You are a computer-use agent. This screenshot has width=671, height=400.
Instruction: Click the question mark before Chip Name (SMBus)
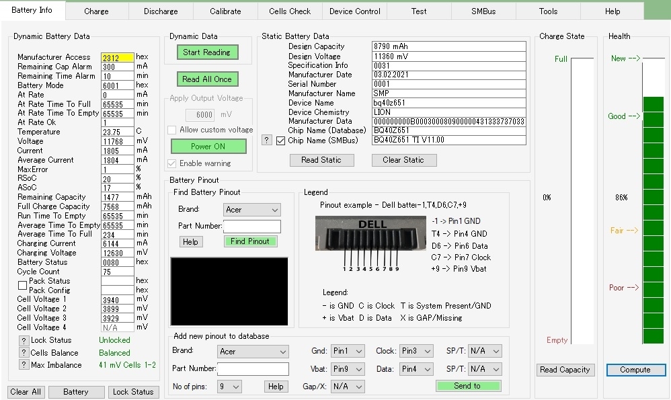(266, 141)
